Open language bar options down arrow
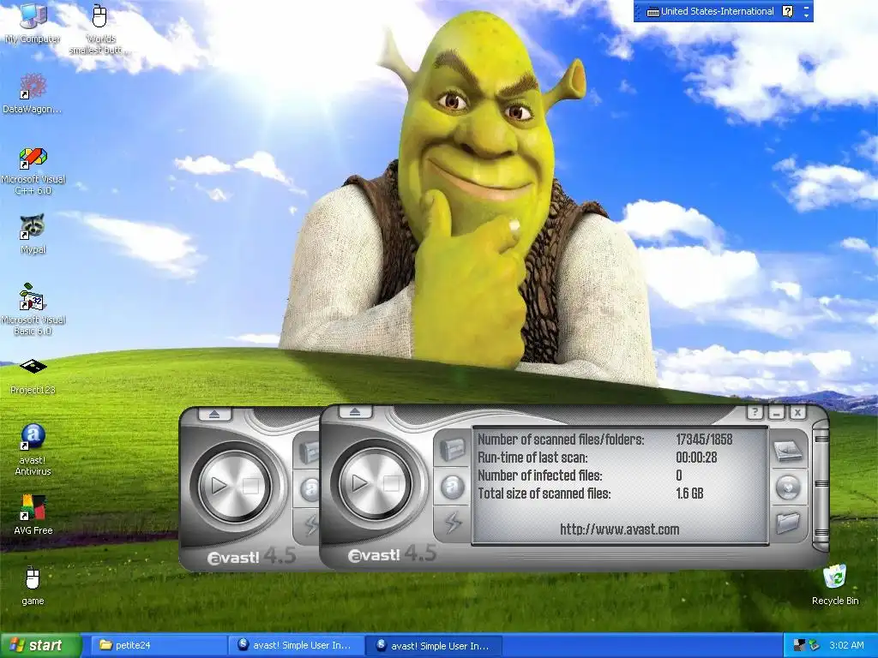 [x=806, y=16]
